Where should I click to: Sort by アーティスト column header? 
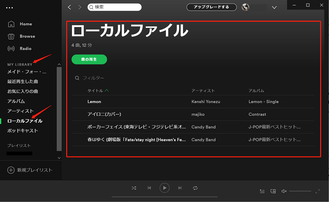point(203,90)
